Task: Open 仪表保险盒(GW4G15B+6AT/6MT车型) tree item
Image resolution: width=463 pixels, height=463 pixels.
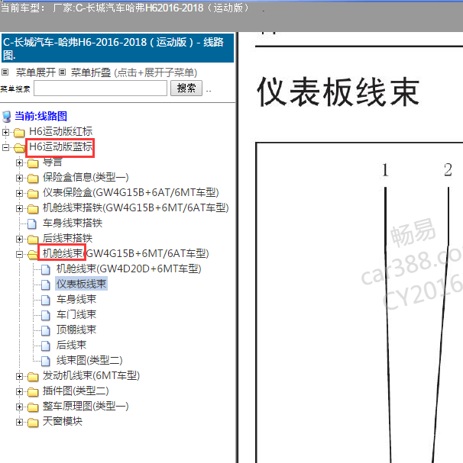Action: (x=131, y=192)
